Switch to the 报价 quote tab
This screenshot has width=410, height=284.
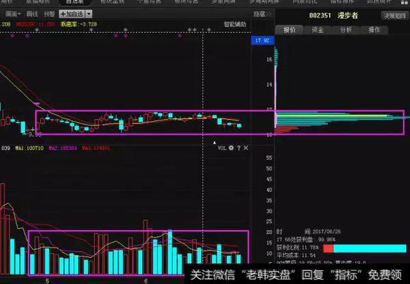290,30
